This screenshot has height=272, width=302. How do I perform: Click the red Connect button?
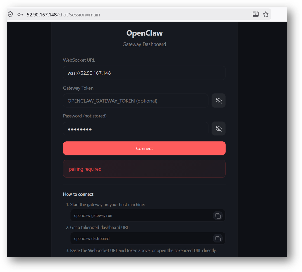pyautogui.click(x=144, y=148)
